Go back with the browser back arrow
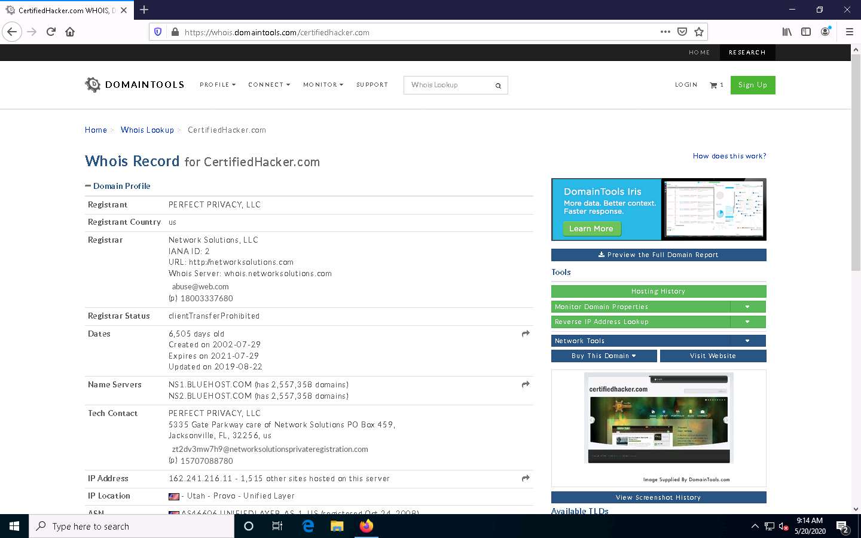Image resolution: width=861 pixels, height=538 pixels. click(x=12, y=32)
